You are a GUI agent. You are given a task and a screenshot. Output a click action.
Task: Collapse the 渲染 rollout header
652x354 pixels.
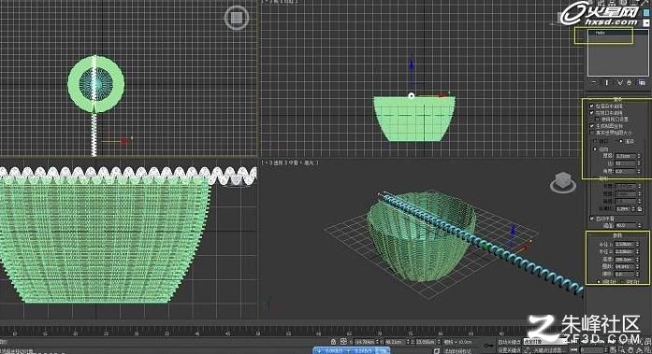617,100
